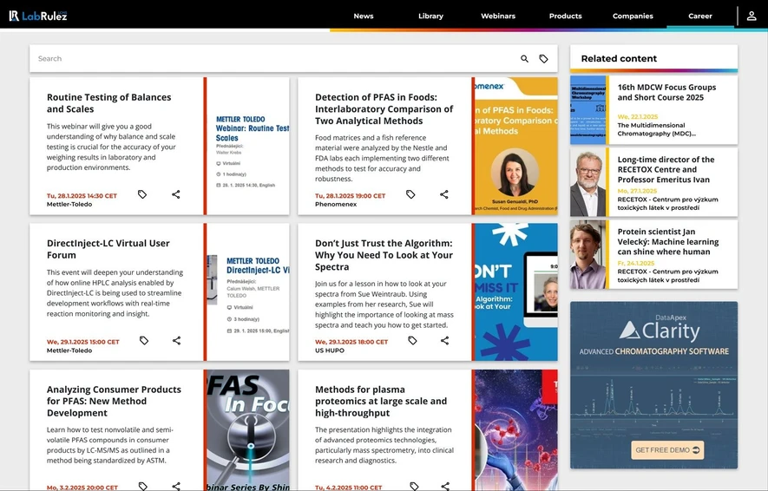Share the Routine Testing of Balances webinar
768x491 pixels.
(x=176, y=194)
